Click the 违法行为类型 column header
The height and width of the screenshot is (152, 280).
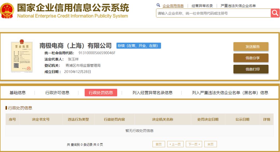coord(78,120)
